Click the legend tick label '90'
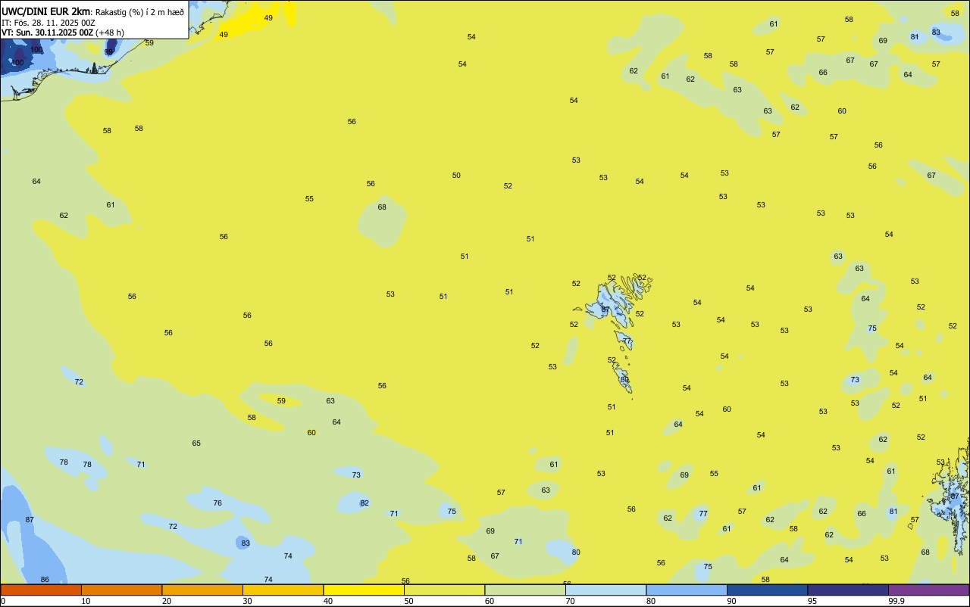970x607 pixels. coord(731,601)
